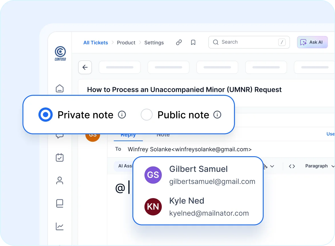Select Gilbert Samuel from the mention list

click(198, 175)
